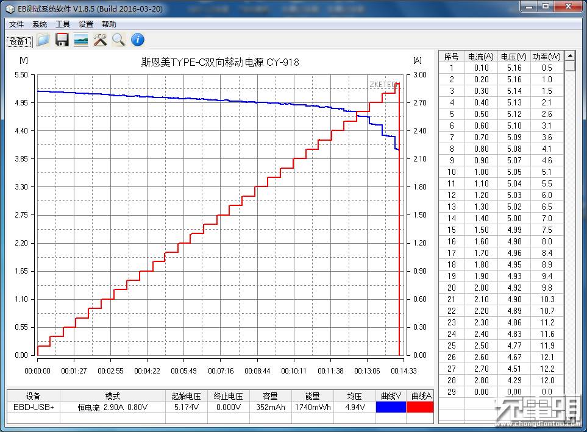Click the data table scrollbar thumb
The width and height of the screenshot is (587, 432).
click(570, 66)
